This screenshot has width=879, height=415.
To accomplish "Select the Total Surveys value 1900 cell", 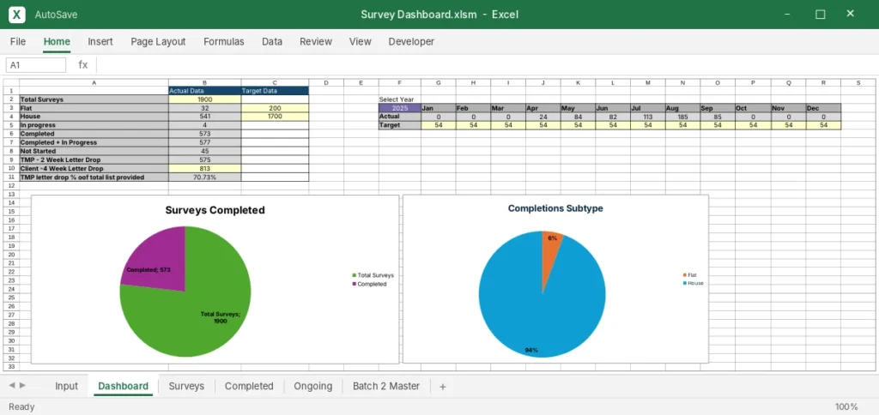I will pyautogui.click(x=204, y=99).
